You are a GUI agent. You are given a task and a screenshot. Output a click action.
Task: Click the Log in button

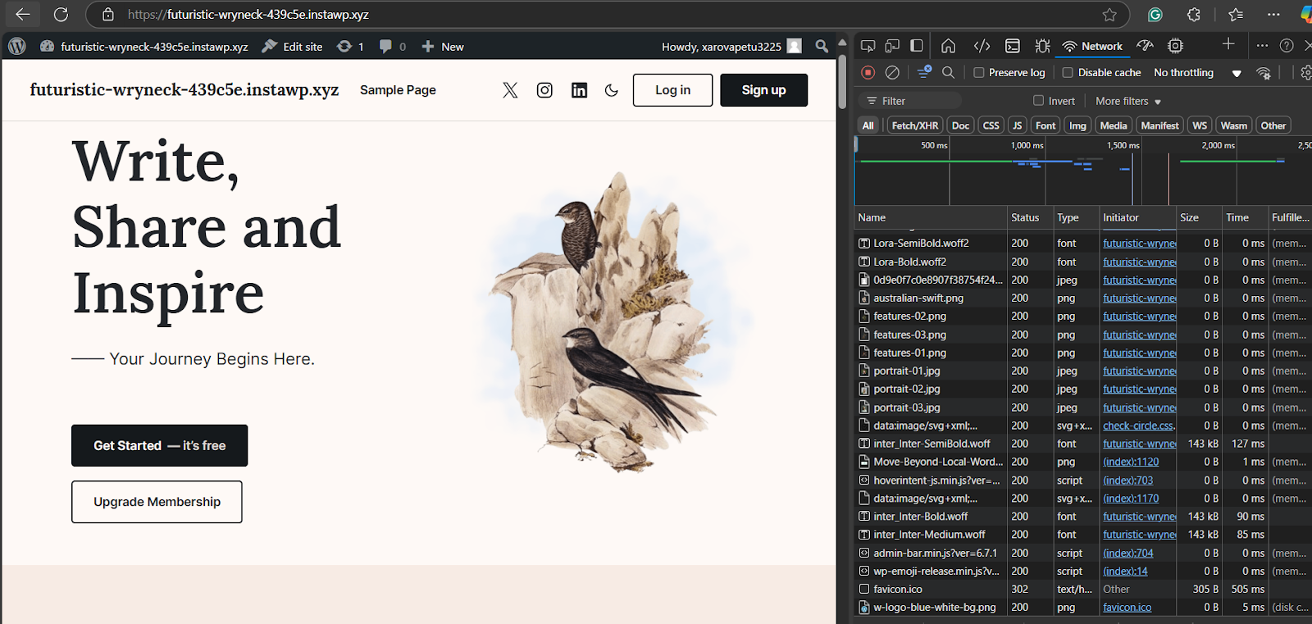pos(672,90)
